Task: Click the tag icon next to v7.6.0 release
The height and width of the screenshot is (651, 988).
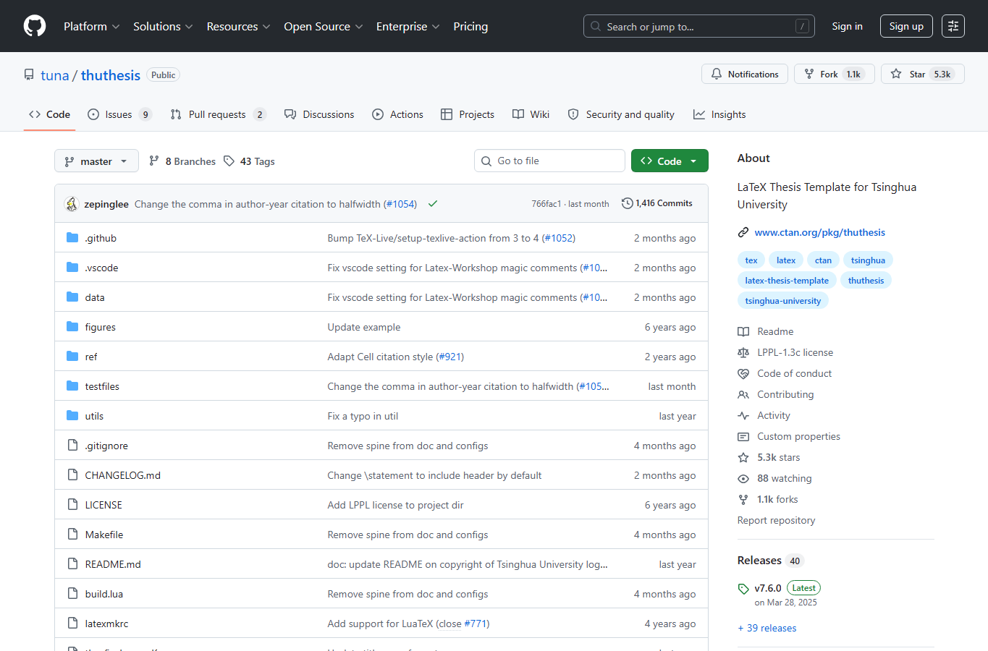Action: click(743, 588)
